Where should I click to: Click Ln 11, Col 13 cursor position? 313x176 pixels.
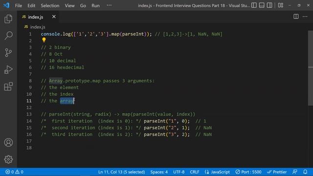coord(122,172)
